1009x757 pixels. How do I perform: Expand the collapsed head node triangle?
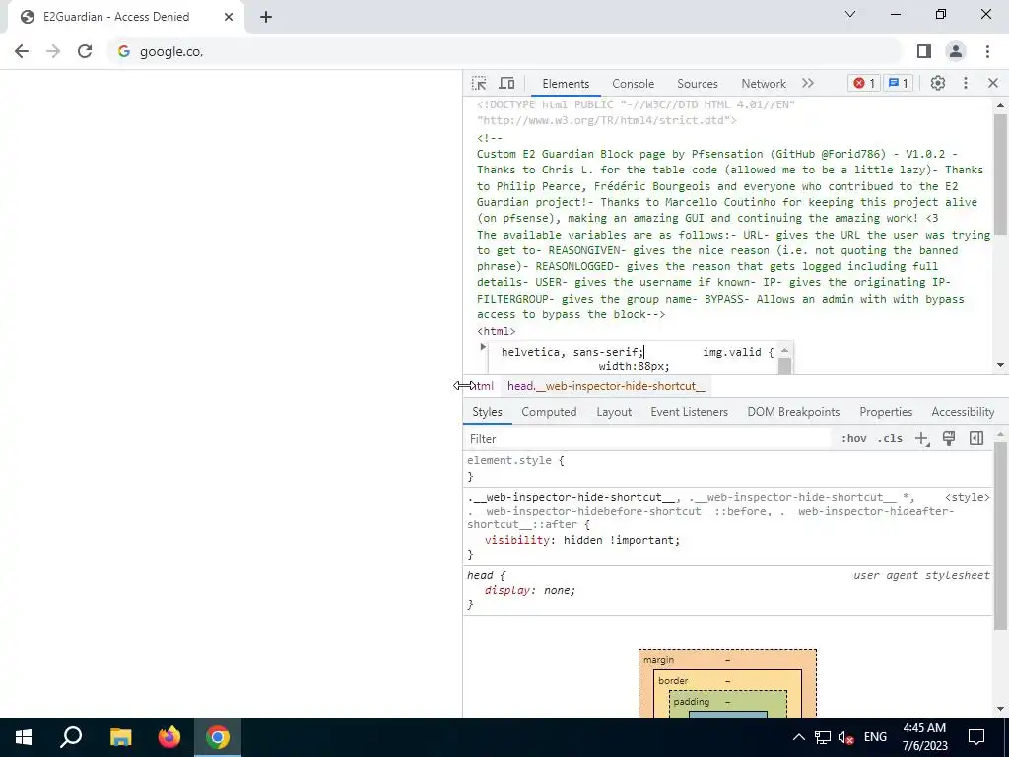483,347
